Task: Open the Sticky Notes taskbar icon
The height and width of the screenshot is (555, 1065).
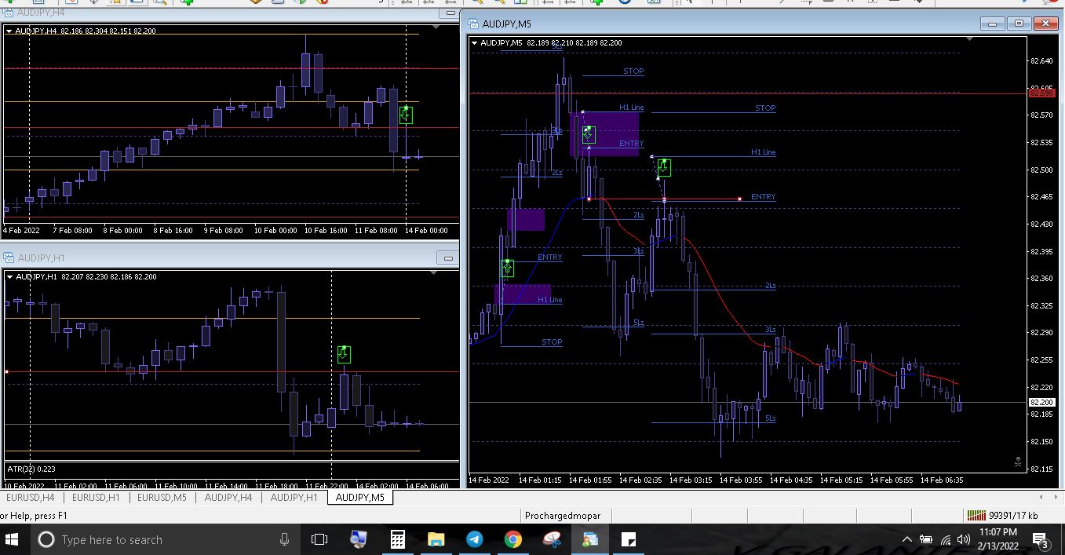Action: [629, 539]
